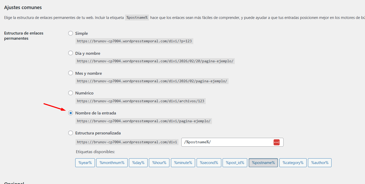
Task: Toggle the highlighted %postname% tag button
Action: [x=263, y=163]
